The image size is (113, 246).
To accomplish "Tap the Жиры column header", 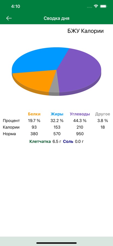I will [x=57, y=114].
